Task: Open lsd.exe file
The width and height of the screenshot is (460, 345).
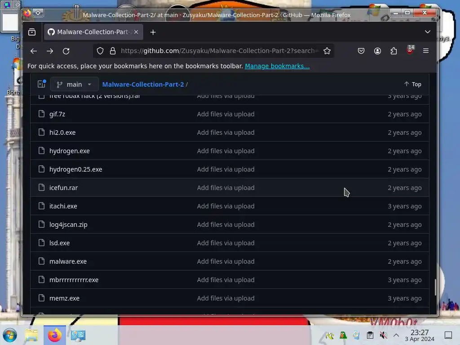Action: click(60, 243)
